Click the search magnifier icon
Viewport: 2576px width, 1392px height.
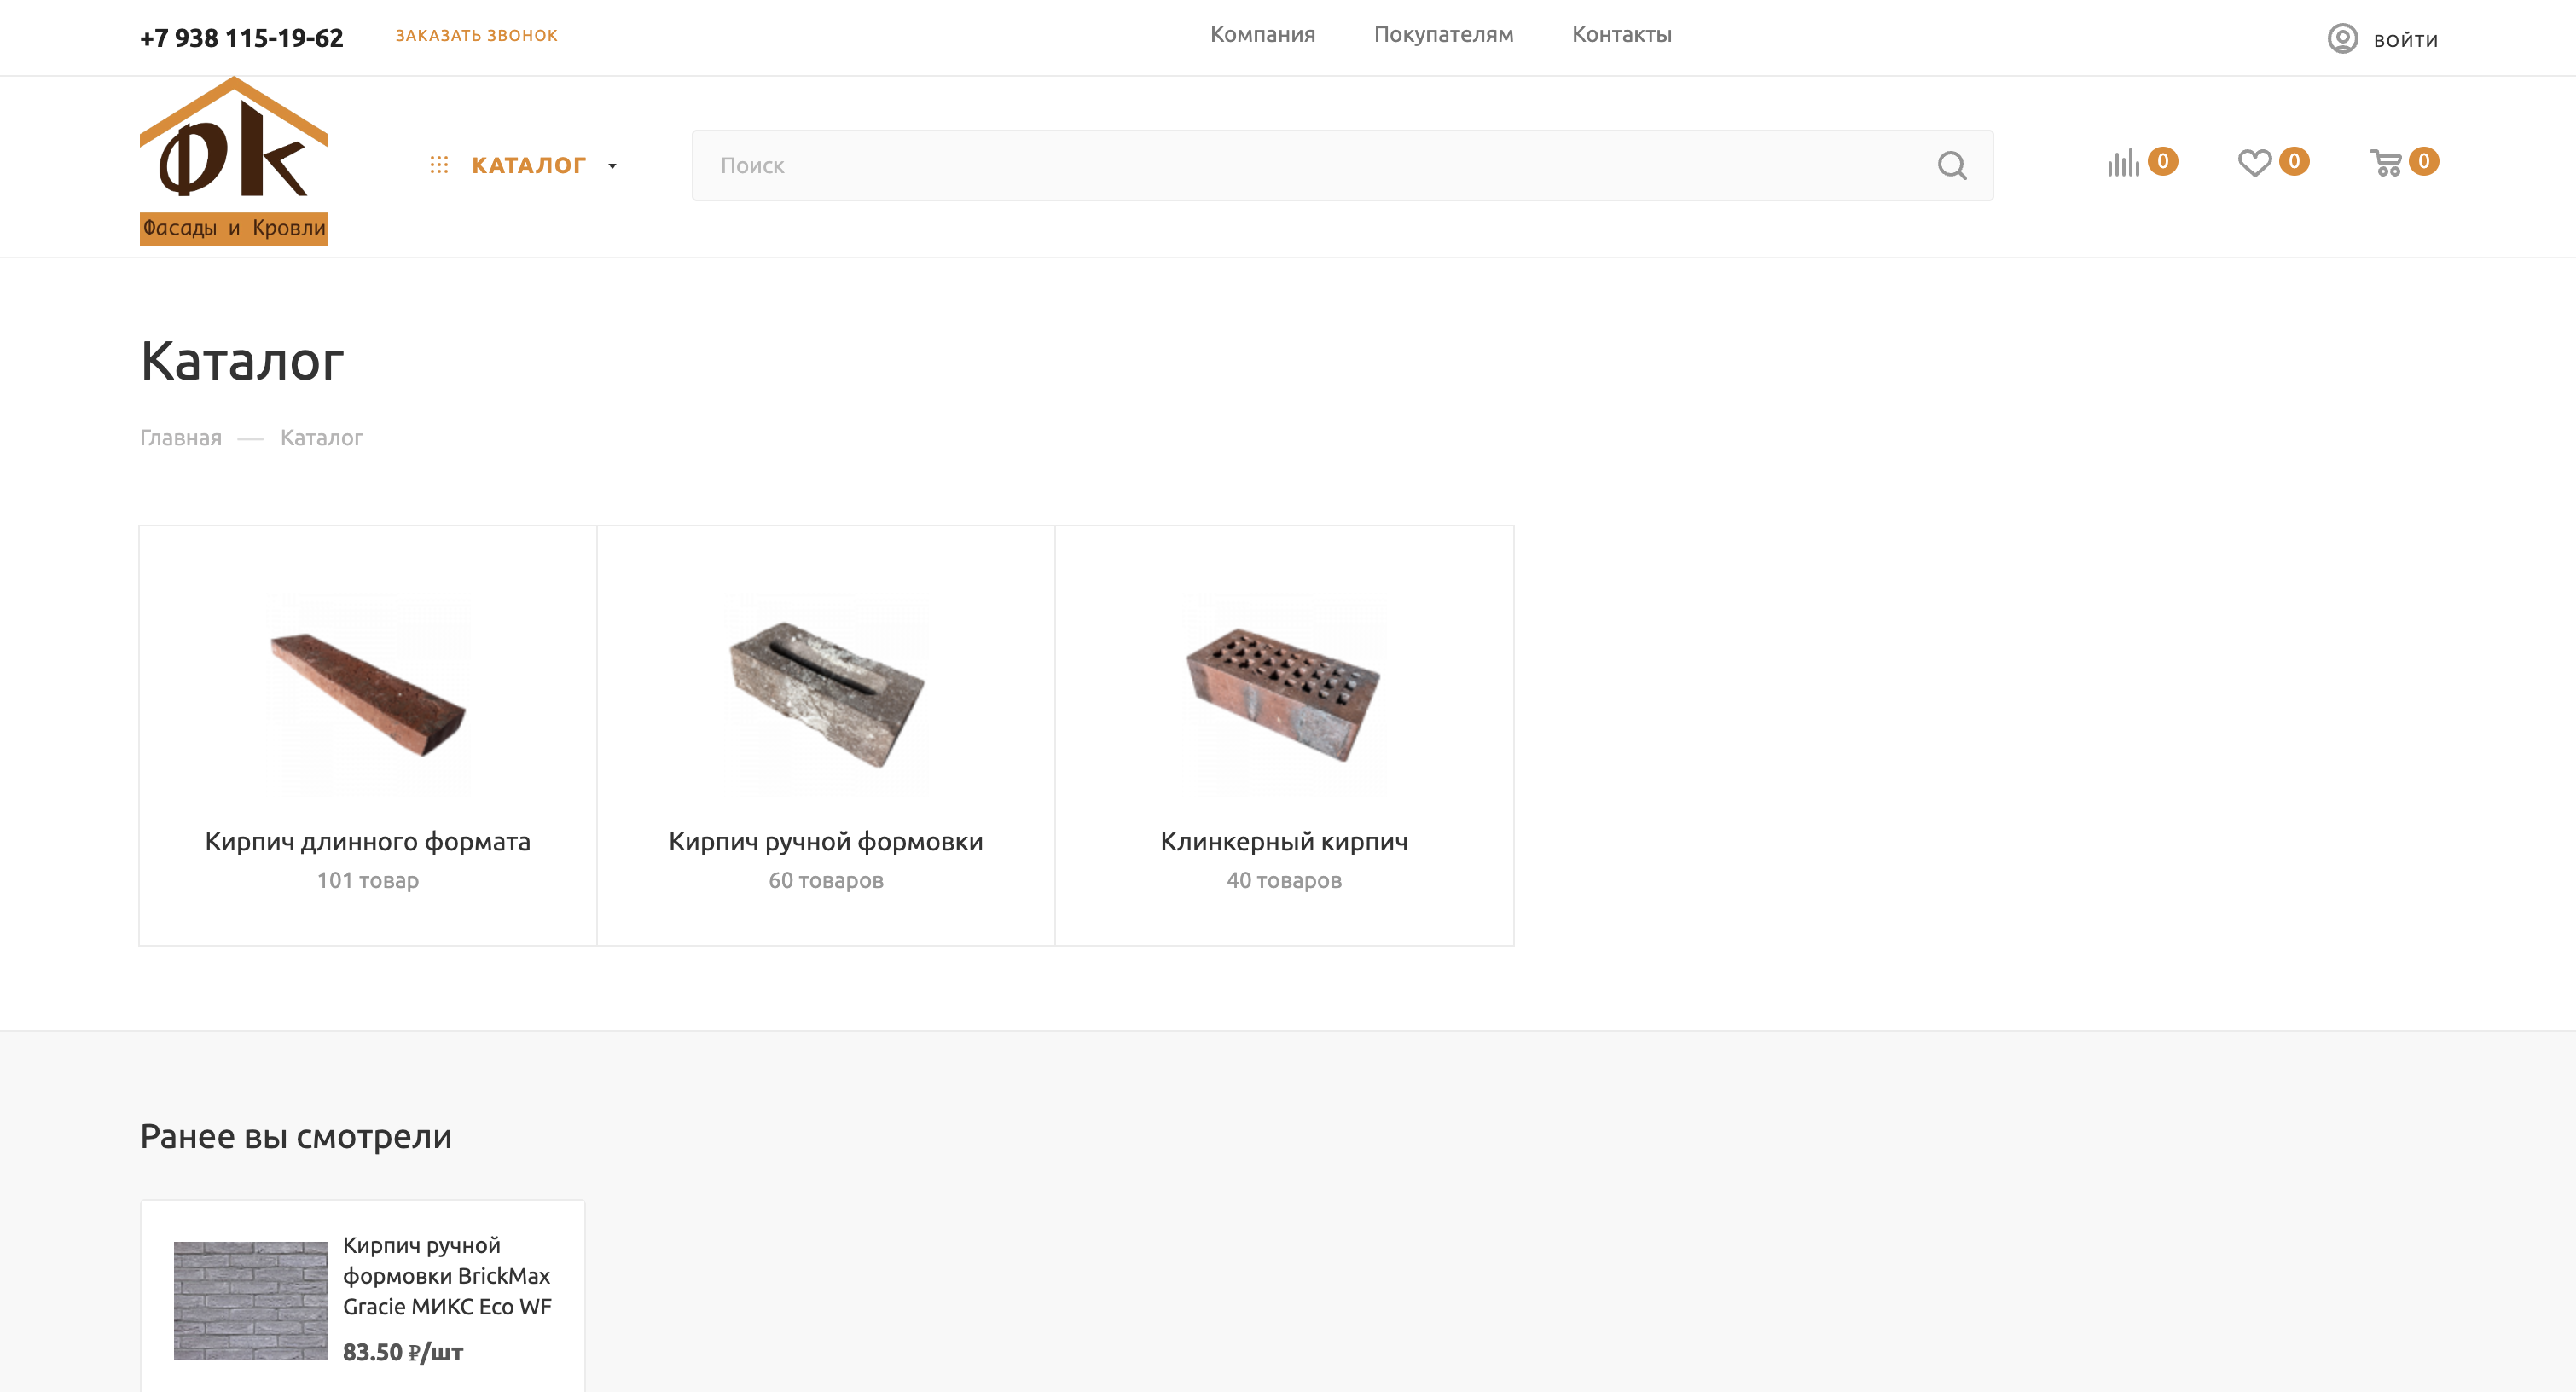[1951, 165]
